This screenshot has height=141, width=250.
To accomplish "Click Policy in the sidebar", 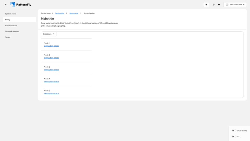I will click(8, 19).
